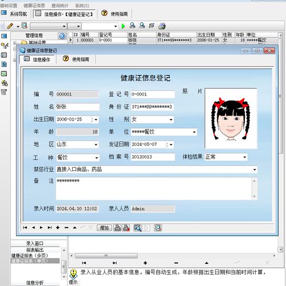The image size is (286, 286).
Task: Click the round blue arrow beside 管理信息
Action: click(x=62, y=35)
